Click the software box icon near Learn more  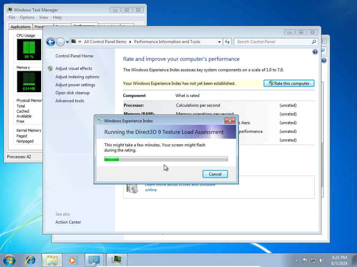coord(132,188)
